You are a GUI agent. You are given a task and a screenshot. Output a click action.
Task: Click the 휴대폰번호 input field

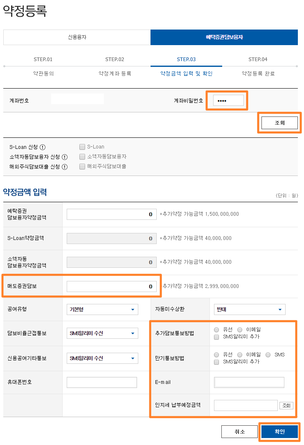(102, 382)
